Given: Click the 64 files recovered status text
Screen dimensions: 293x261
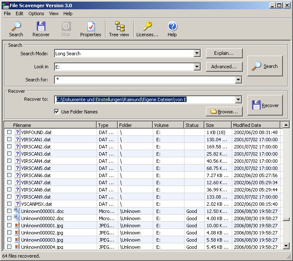Looking at the screenshot, I should 21,256.
